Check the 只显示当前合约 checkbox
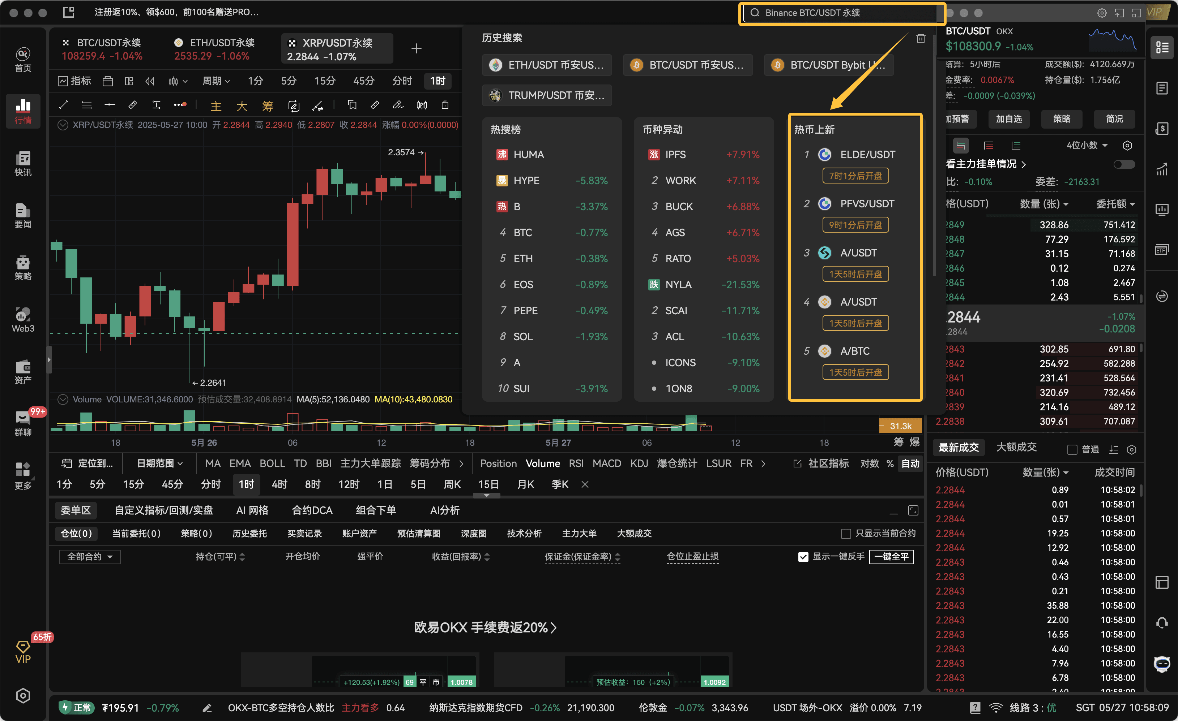Screen dimensions: 1178x721 tap(846, 534)
